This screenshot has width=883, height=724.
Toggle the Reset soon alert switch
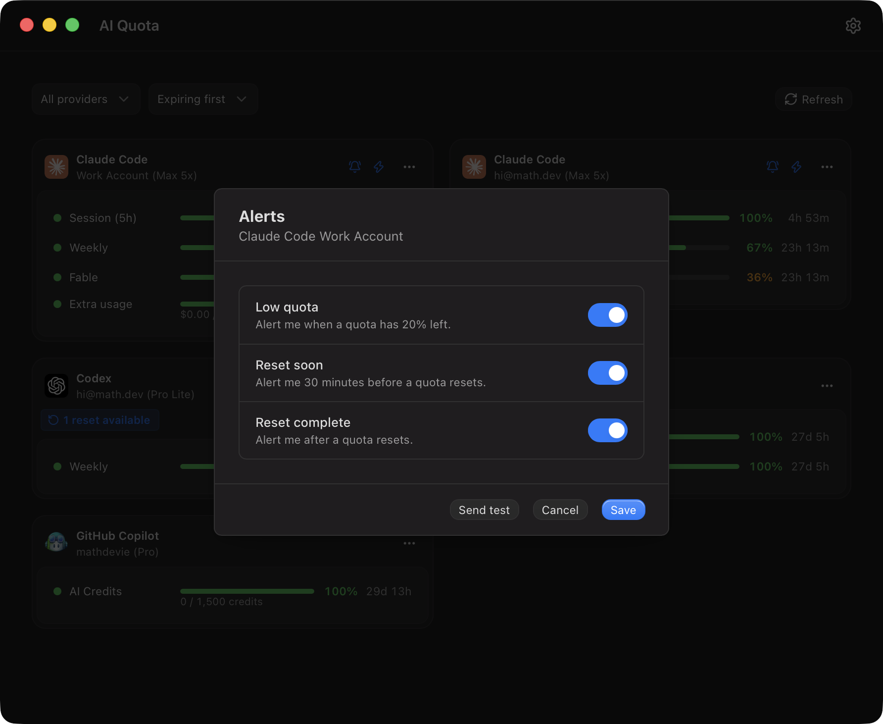[x=607, y=373]
